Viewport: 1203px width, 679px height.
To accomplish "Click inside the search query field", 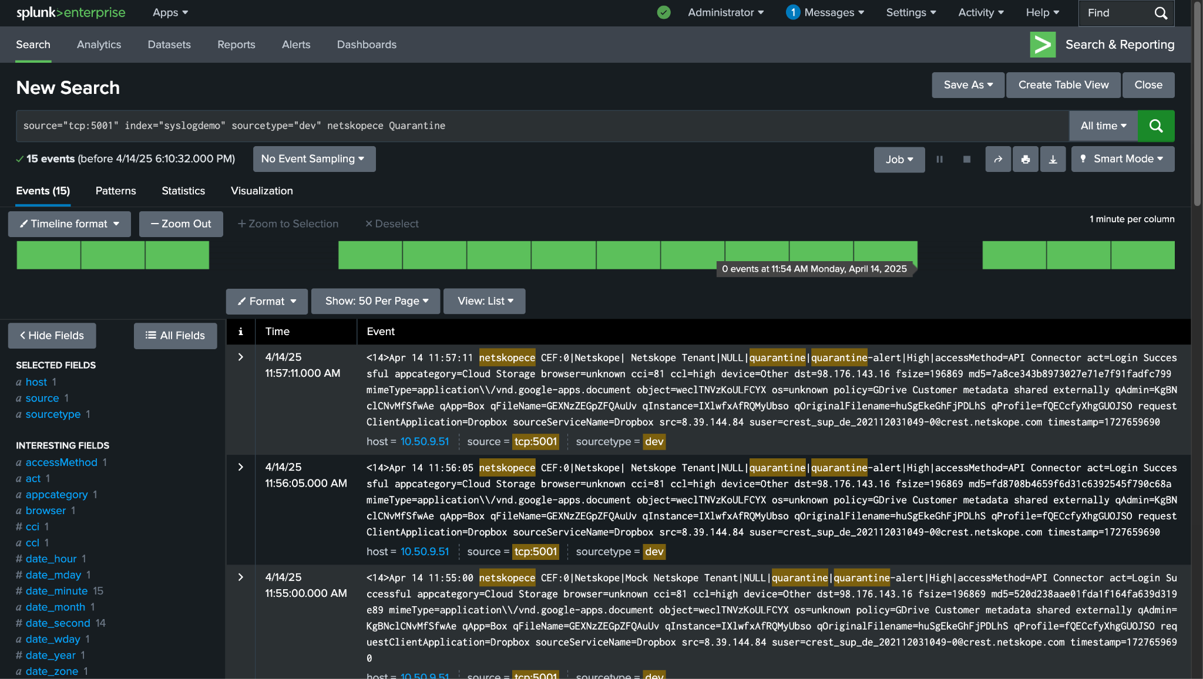I will tap(542, 126).
